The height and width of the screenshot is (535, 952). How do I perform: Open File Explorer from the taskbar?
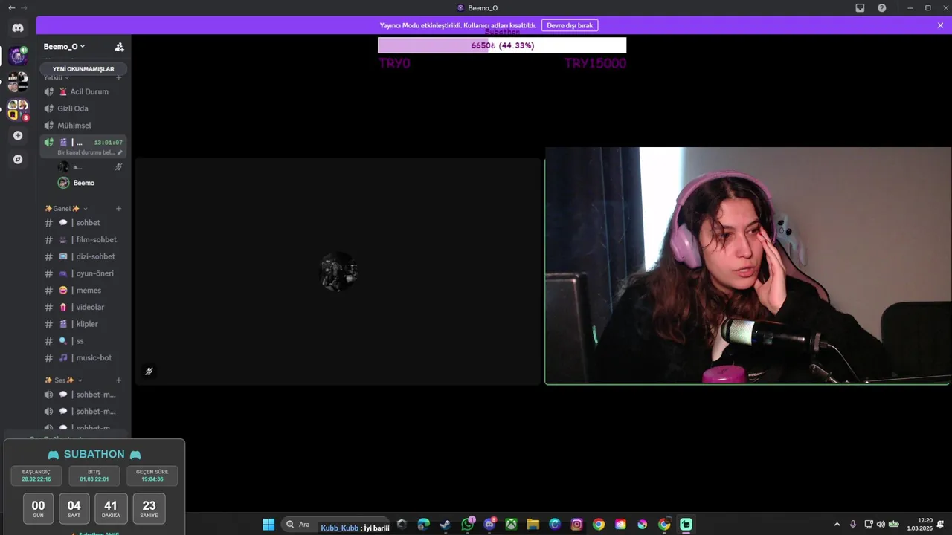[533, 525]
